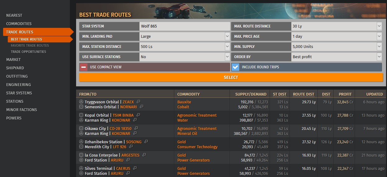Click the copy icon next to CAERUS
The height and width of the screenshot is (177, 387).
click(135, 168)
